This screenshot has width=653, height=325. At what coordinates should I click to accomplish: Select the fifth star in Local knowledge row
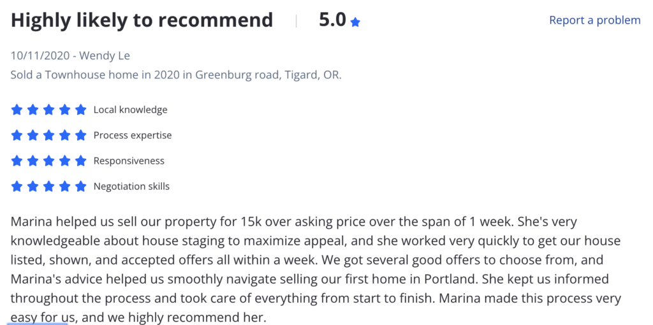coord(81,110)
